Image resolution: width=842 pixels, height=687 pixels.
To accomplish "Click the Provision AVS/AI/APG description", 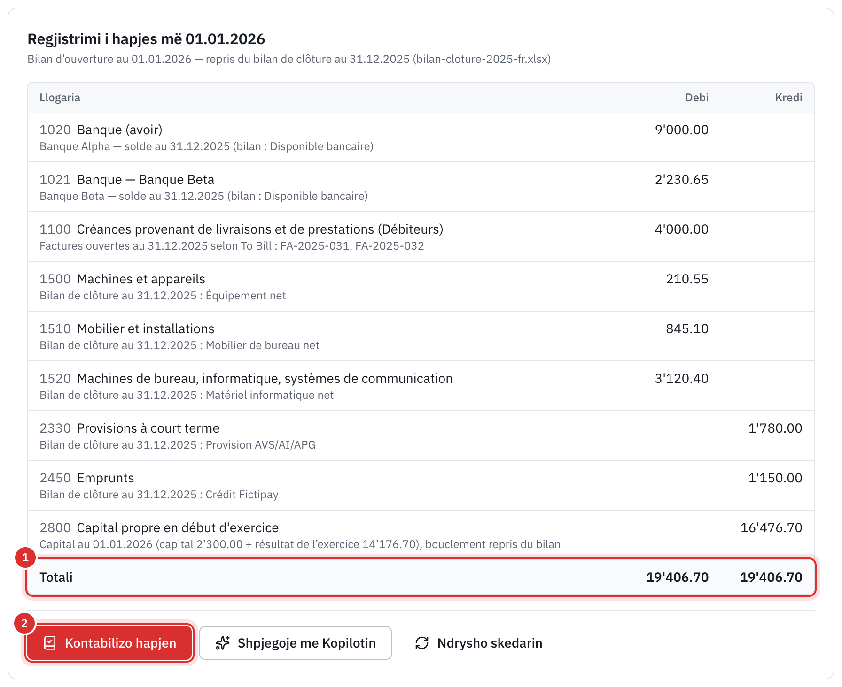I will (178, 445).
